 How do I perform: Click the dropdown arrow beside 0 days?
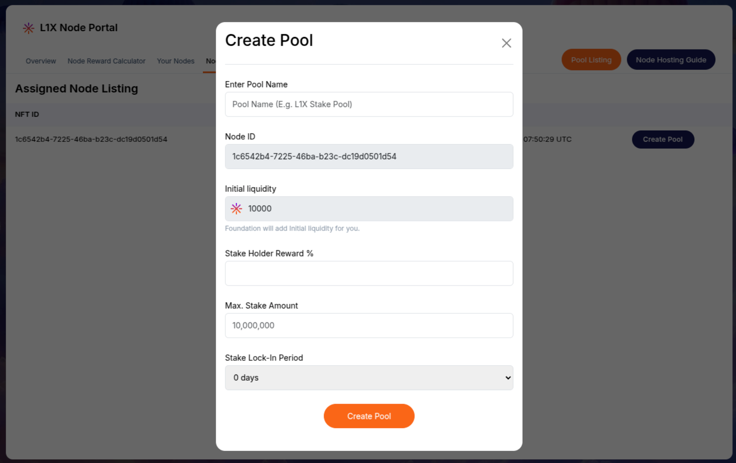508,378
